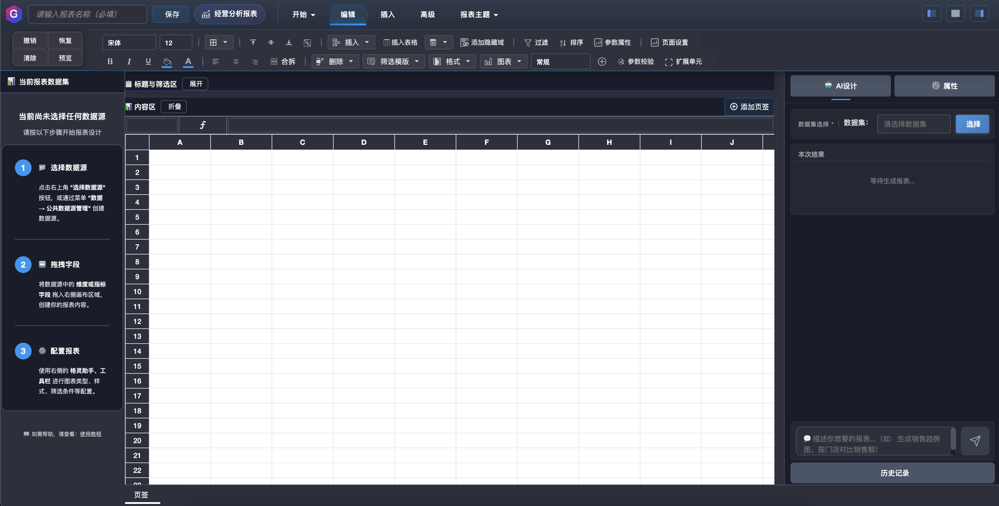Open the font color picker

(x=188, y=61)
